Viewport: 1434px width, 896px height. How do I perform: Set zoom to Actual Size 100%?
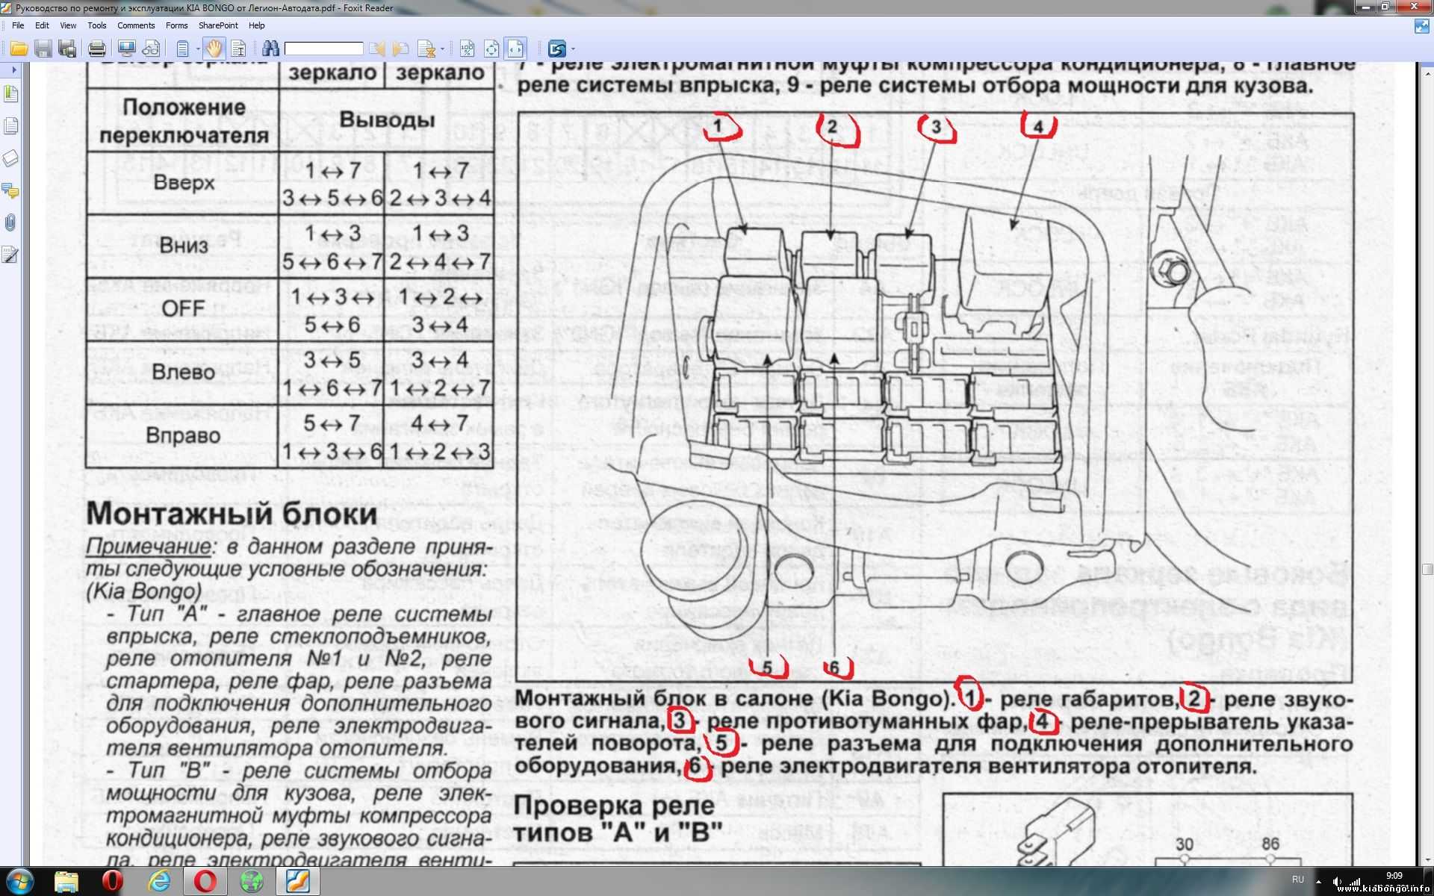tap(468, 49)
